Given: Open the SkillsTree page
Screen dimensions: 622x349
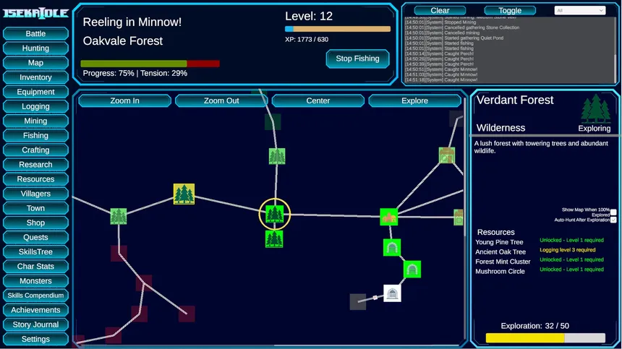Looking at the screenshot, I should [35, 252].
